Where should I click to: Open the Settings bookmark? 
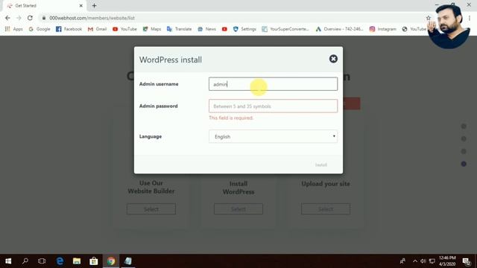point(244,29)
